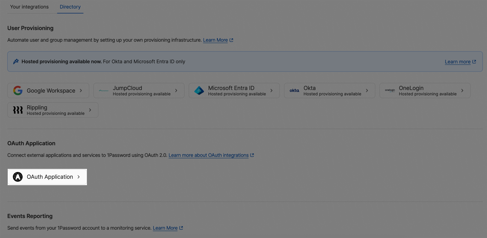Click Learn more in the hosted provisioning banner
The width and height of the screenshot is (487, 238).
click(x=457, y=61)
